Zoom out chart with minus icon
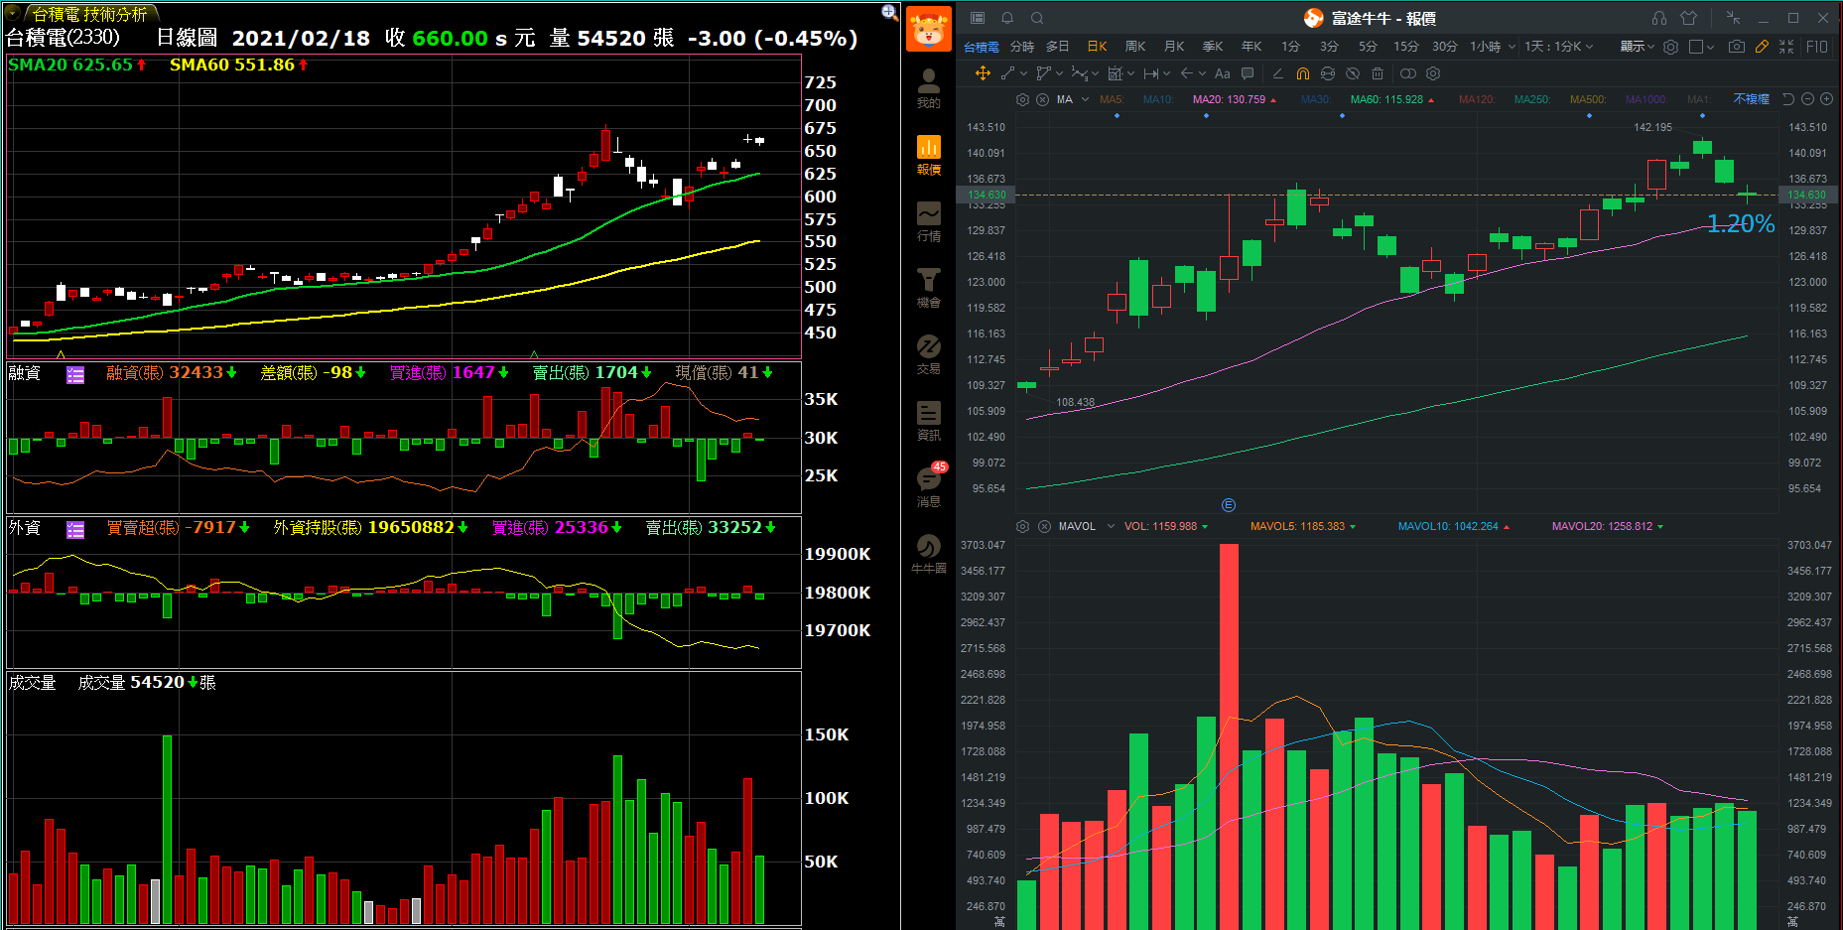Viewport: 1843px width, 930px height. coord(1807,99)
